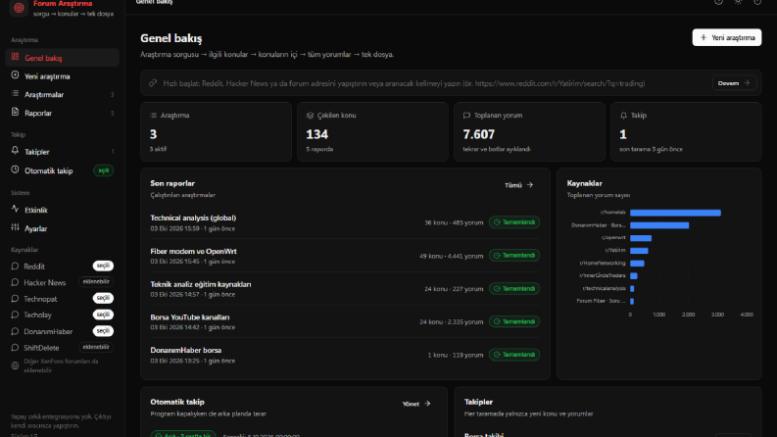Click the Tamamlandı badge on Fiber modem row
777x437 pixels.
point(514,256)
